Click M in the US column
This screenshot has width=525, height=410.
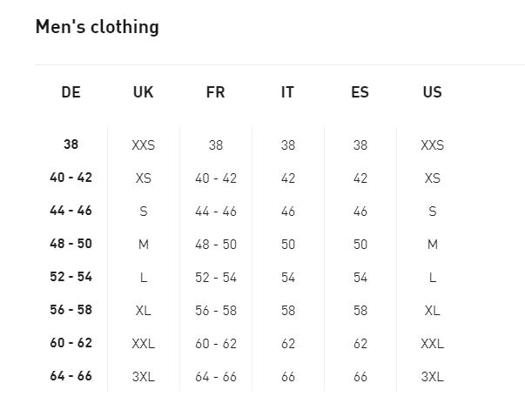tap(432, 245)
